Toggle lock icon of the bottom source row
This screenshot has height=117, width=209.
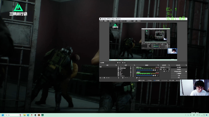pyautogui.click(x=133, y=76)
